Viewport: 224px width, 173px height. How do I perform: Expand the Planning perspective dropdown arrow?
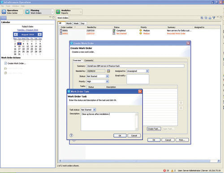(x=52, y=12)
